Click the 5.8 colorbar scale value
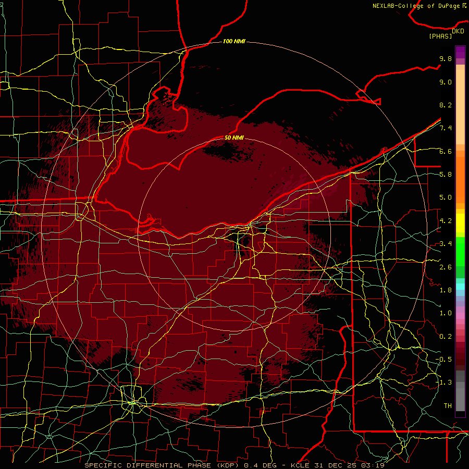The width and height of the screenshot is (469, 469). click(446, 175)
